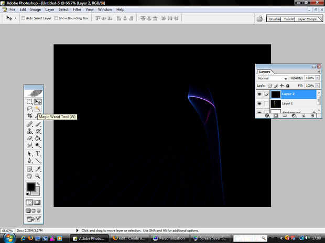
Task: Swap foreground and background colors
Action: click(38, 183)
